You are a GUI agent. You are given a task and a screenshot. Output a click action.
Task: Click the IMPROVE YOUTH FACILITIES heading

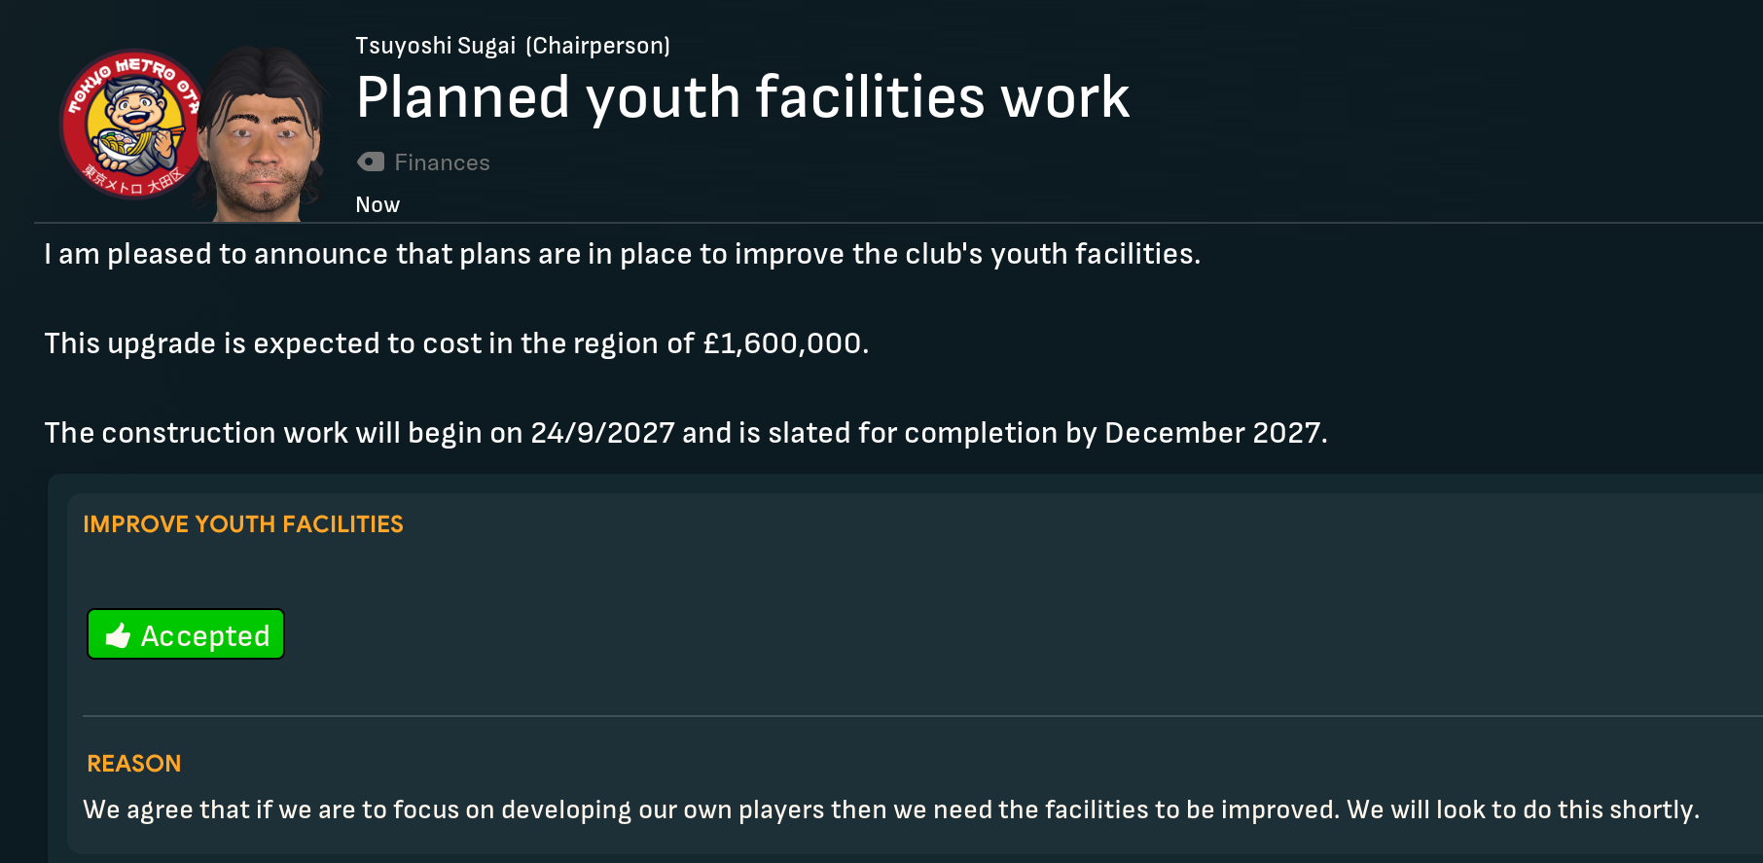[x=243, y=524]
